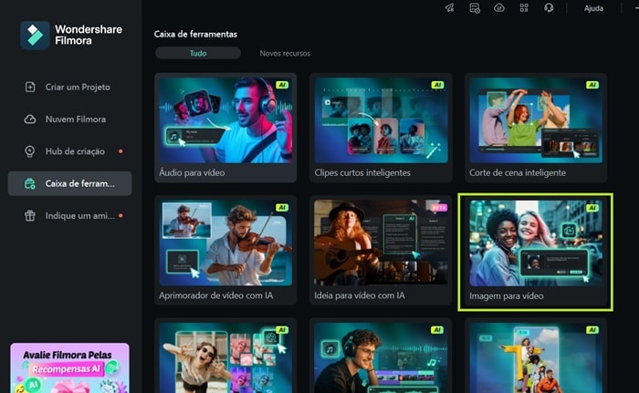Open the card with Christ statue and tourists
This screenshot has width=639, height=393.
[536, 356]
